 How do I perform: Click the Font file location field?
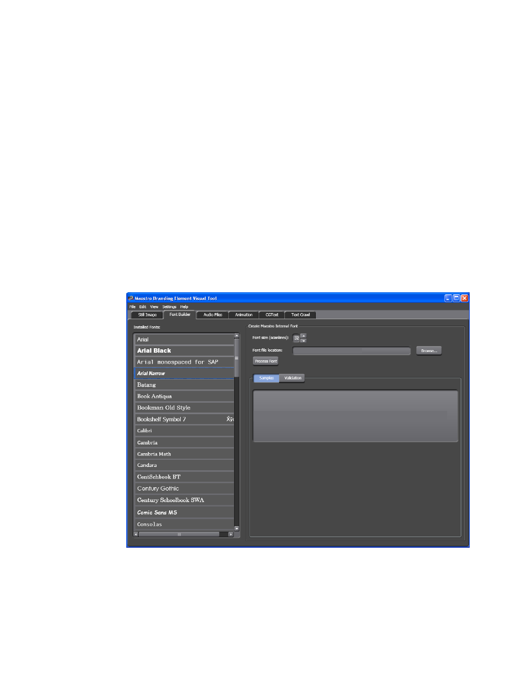click(x=352, y=351)
